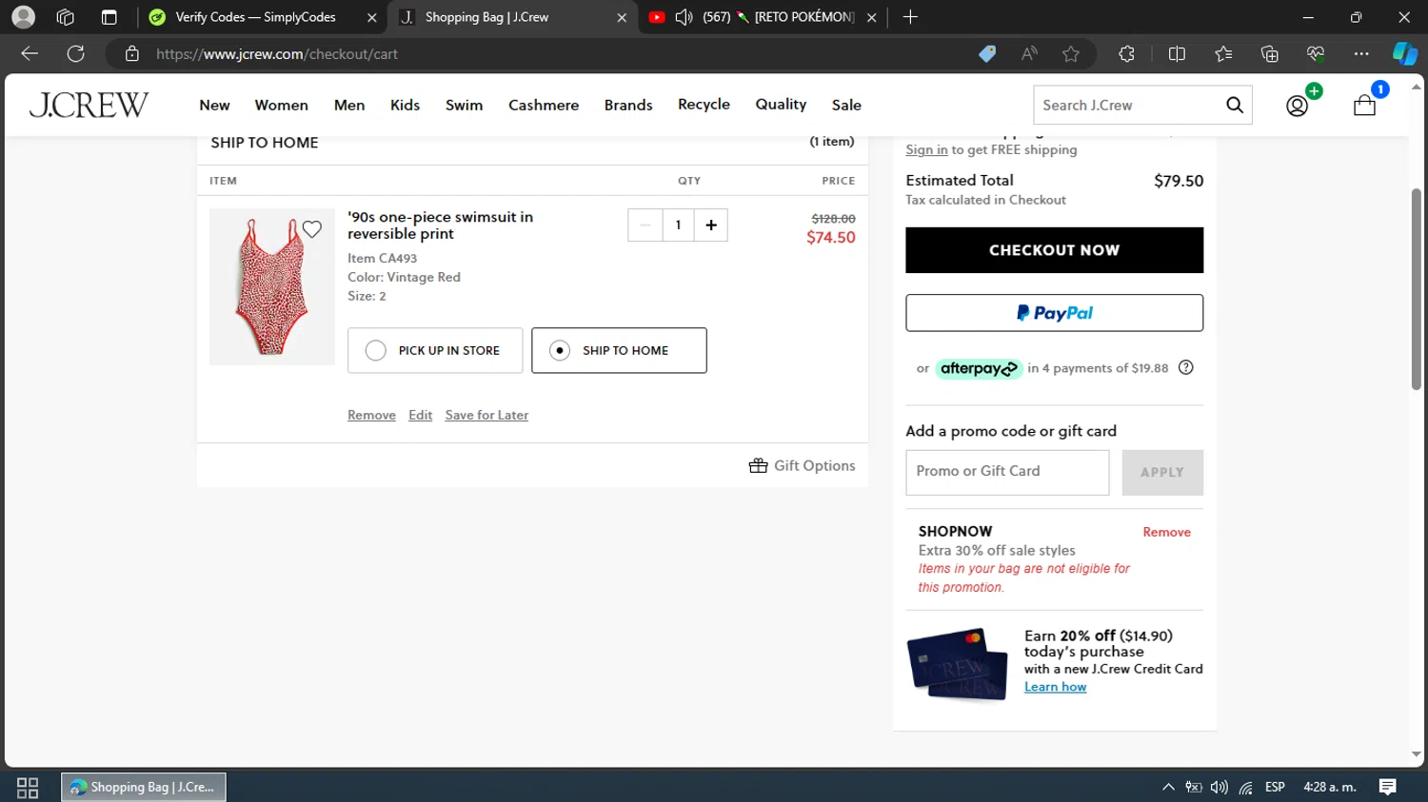1428x802 pixels.
Task: Open the Recycle menu
Action: (704, 105)
